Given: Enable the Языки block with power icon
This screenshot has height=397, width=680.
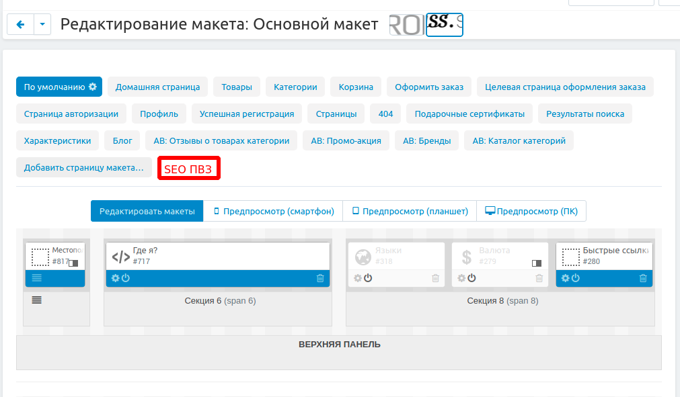Looking at the screenshot, I should pos(368,278).
